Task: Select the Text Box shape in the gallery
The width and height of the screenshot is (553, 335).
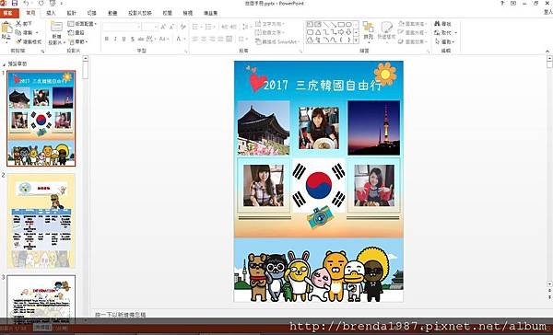Action: tap(310, 24)
